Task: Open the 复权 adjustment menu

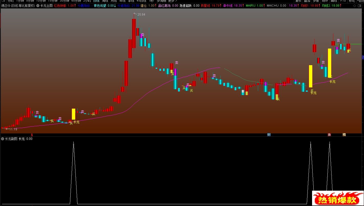Action: 298,1
